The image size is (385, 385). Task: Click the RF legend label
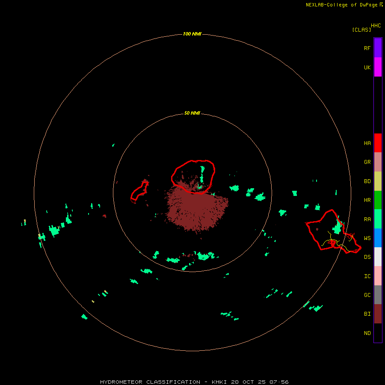[x=367, y=48]
